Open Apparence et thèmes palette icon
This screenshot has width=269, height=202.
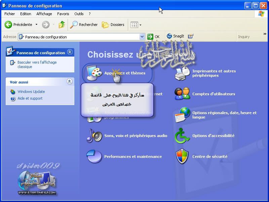tap(94, 73)
